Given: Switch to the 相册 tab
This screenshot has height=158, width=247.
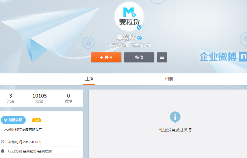Looking at the screenshot, I should [x=169, y=79].
